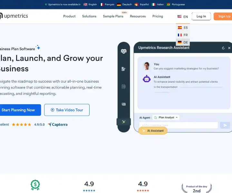Image resolution: width=232 pixels, height=193 pixels.
Task: Choose Deutsch in the top banner
Action: click(124, 5)
